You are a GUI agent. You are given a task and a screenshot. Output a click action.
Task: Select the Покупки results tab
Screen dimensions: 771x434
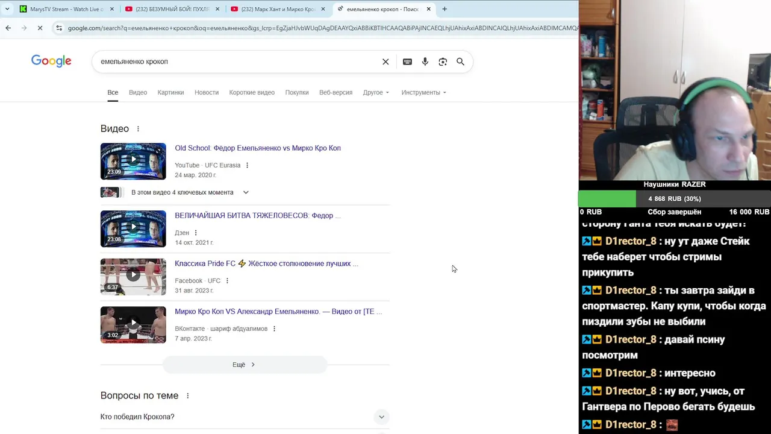click(297, 92)
